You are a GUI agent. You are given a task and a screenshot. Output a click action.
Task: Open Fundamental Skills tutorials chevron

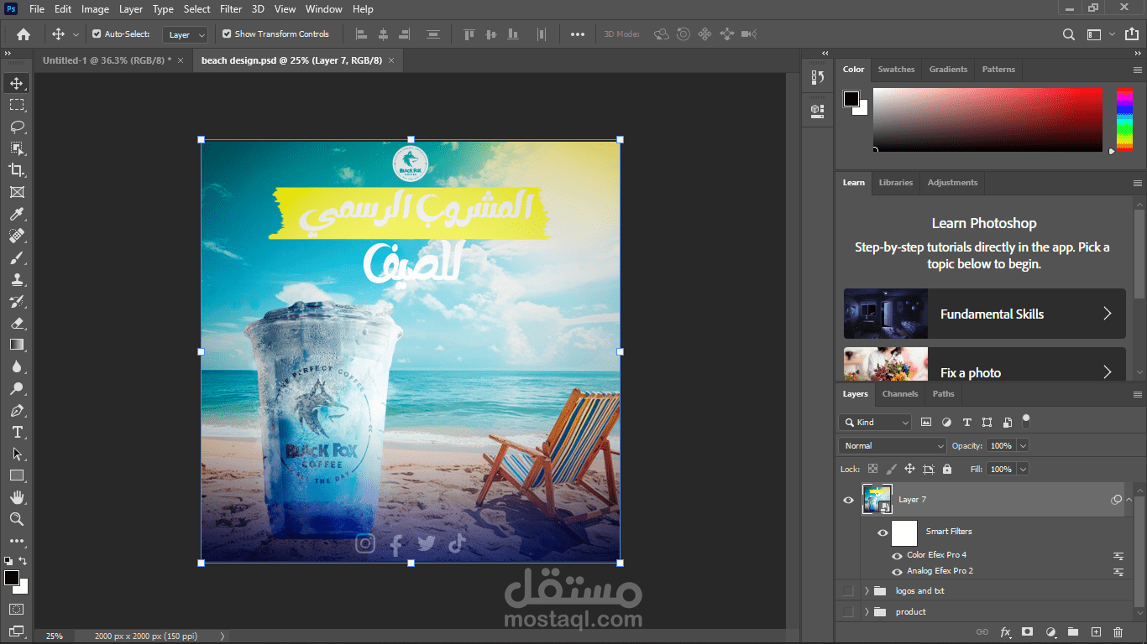pyautogui.click(x=1108, y=314)
